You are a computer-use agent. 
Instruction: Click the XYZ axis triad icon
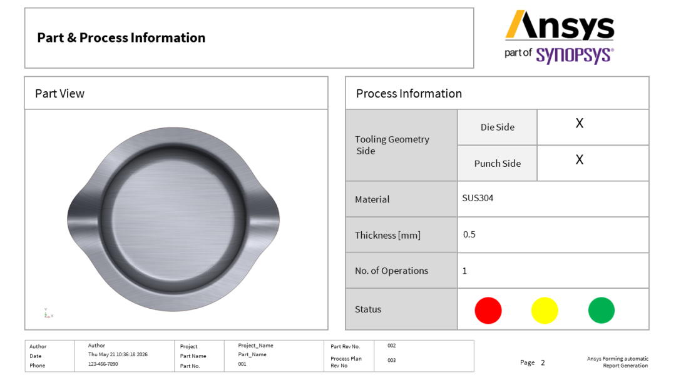click(48, 313)
